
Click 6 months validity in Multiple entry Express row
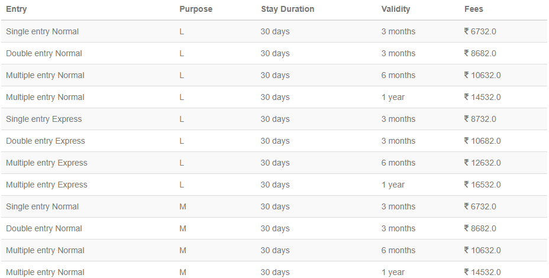click(x=398, y=163)
